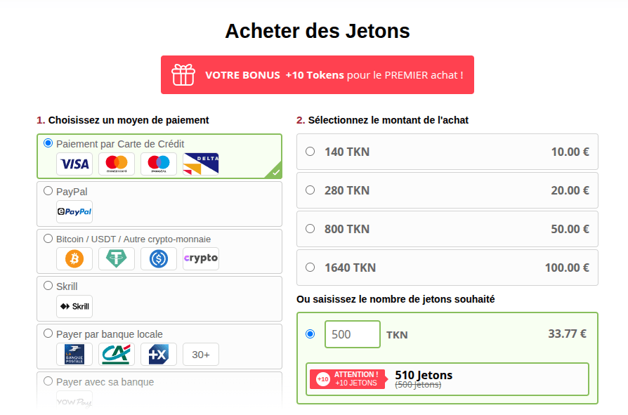628x415 pixels.
Task: Select the crypto badge icon
Action: (200, 258)
